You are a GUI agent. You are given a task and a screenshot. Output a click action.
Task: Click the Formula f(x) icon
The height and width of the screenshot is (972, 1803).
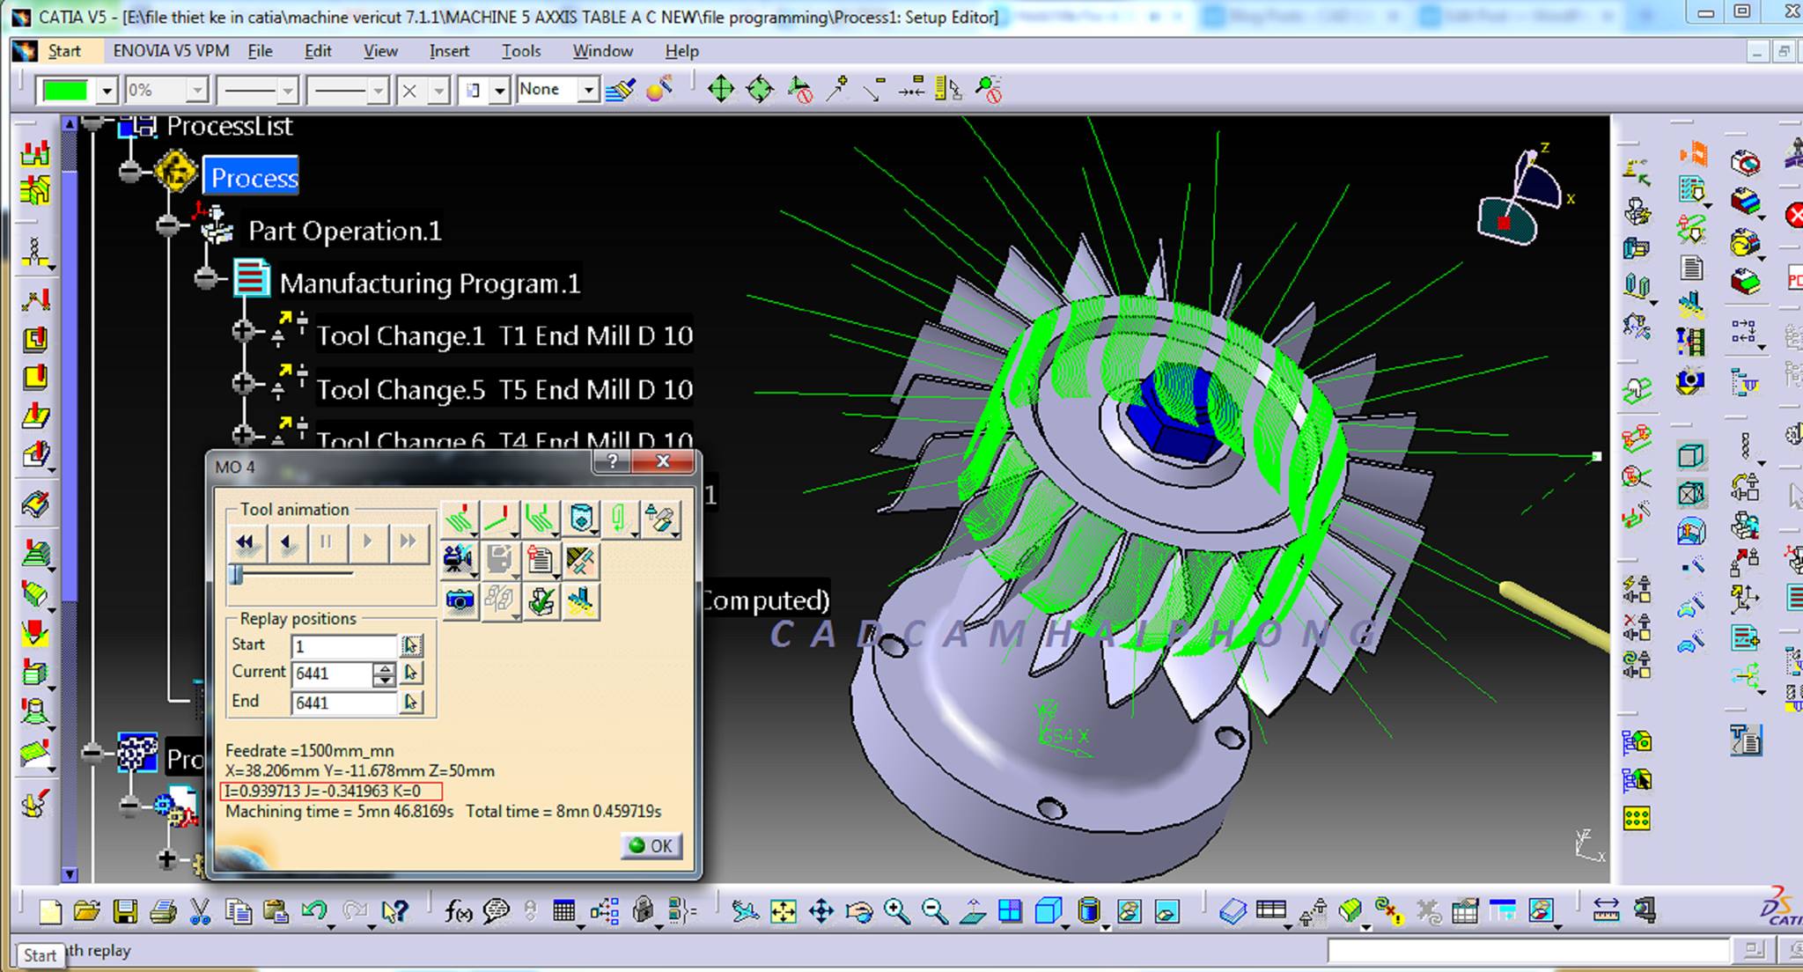(x=458, y=912)
